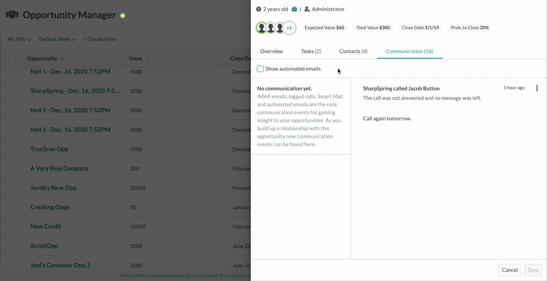Click the 300 value cell
547x281 pixels.
pyautogui.click(x=134, y=169)
